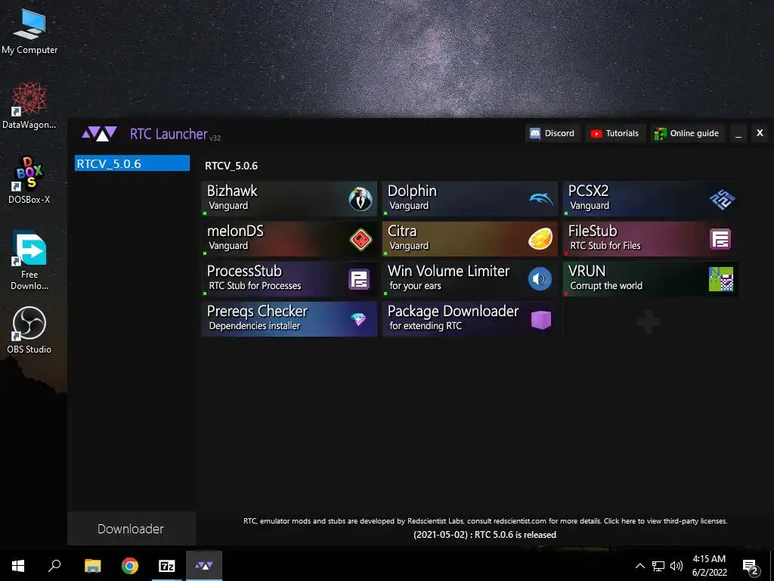Screen dimensions: 774x581
Task: Click the VRUN pixelated corruption icon
Action: point(721,279)
